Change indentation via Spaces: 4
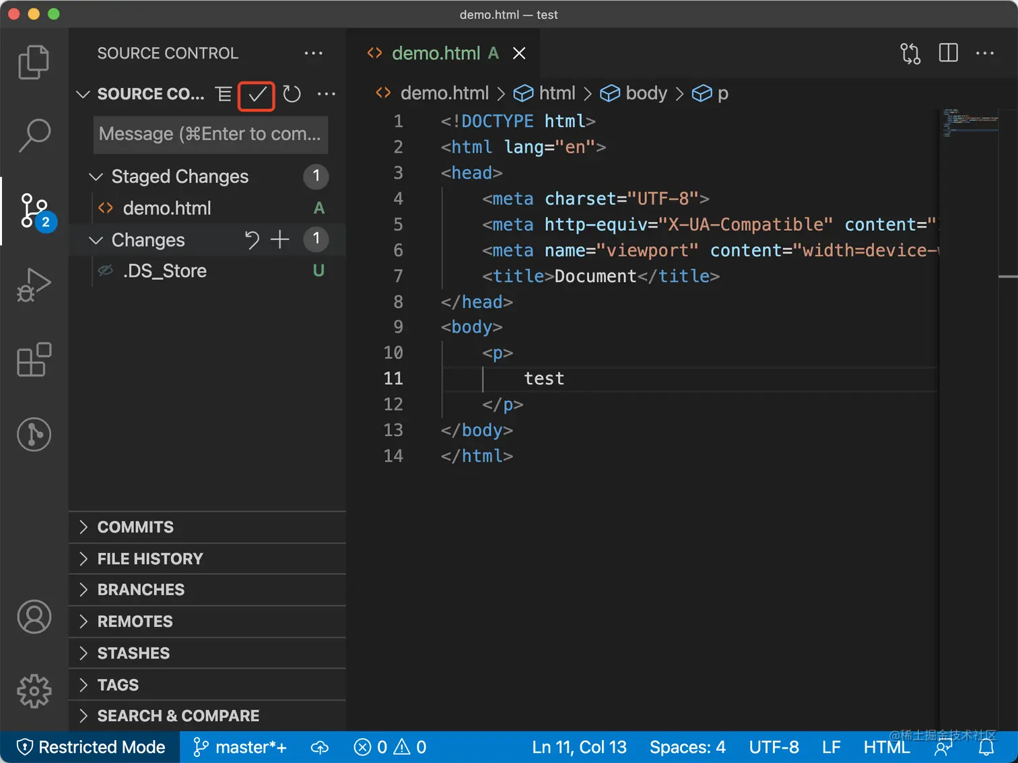 coord(687,747)
